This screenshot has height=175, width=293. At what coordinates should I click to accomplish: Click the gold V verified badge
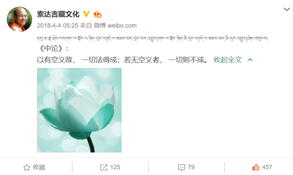[86, 14]
